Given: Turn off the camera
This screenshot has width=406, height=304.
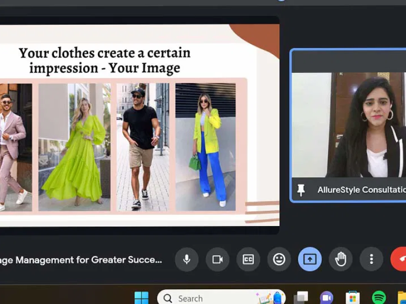Looking at the screenshot, I should [217, 259].
